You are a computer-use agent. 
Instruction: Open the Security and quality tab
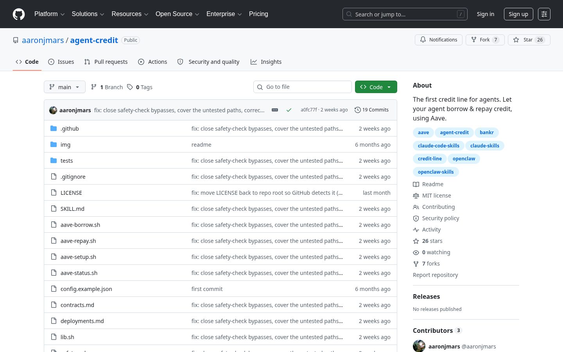[208, 62]
